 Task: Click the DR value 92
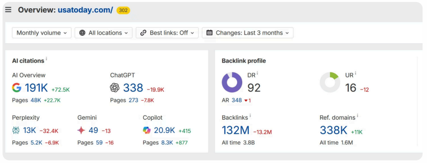click(x=254, y=88)
